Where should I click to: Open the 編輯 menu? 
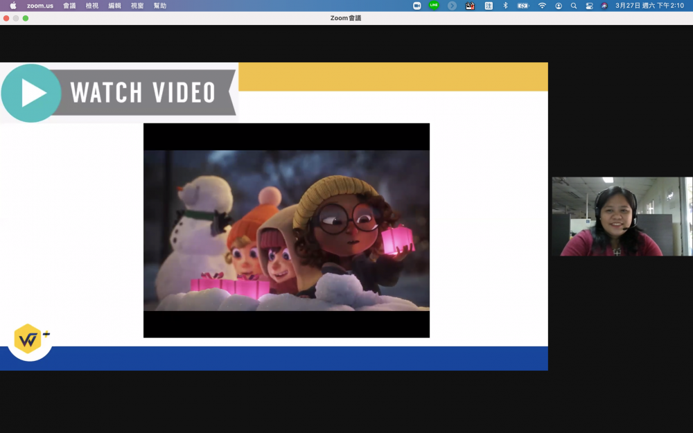coord(114,6)
